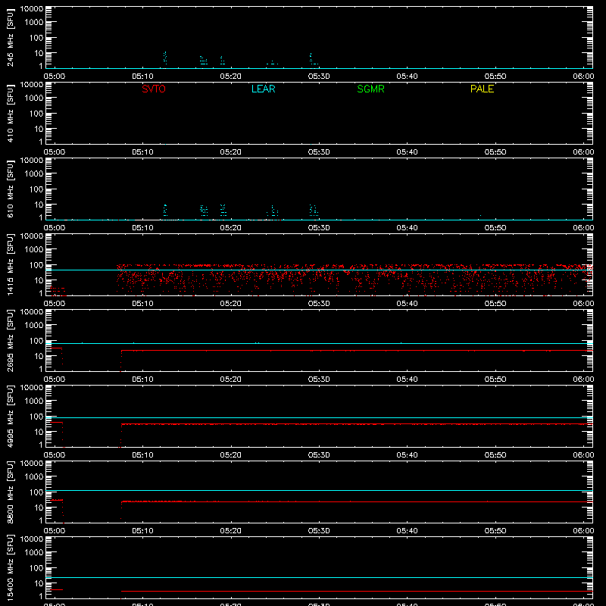Click 05:30 time label under 8800 MHz plot
Viewport: 606px width, 606px height.
click(x=319, y=531)
